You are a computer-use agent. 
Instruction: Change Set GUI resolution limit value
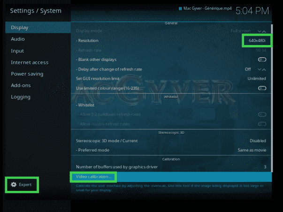(x=256, y=78)
